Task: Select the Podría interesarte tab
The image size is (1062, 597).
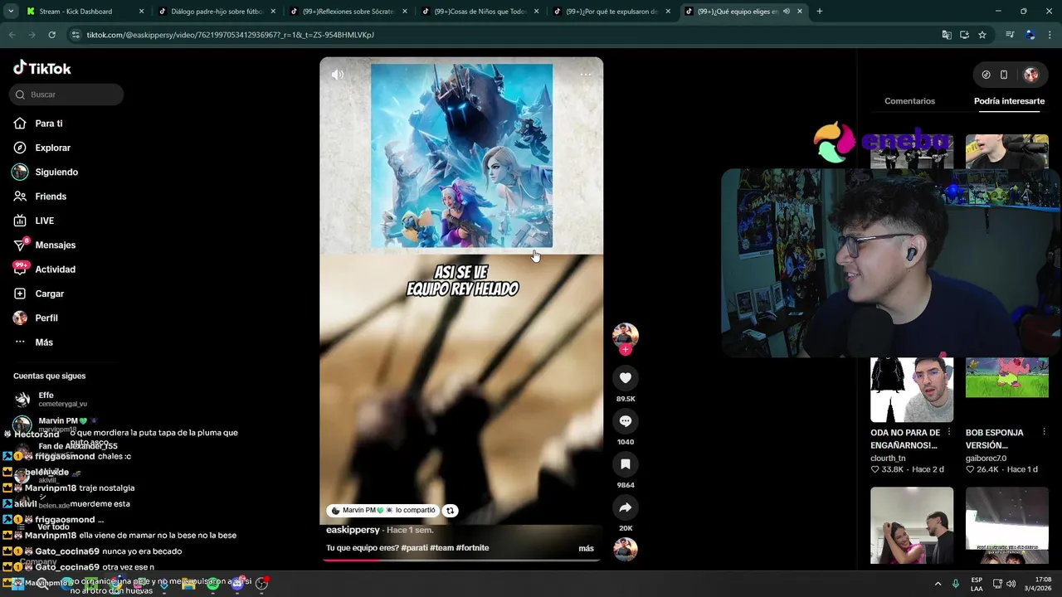Action: tap(1009, 101)
